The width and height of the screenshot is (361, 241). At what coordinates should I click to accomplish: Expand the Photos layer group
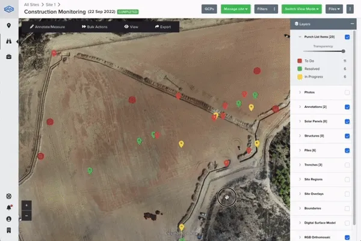[300, 92]
